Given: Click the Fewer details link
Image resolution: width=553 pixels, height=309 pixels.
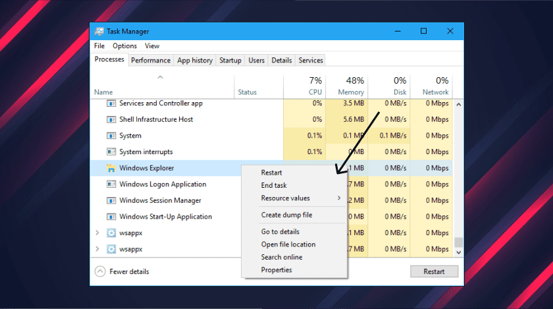Looking at the screenshot, I should tap(130, 271).
